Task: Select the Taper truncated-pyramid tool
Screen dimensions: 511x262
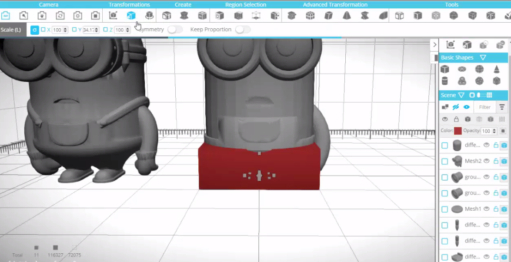Action: tap(347, 15)
